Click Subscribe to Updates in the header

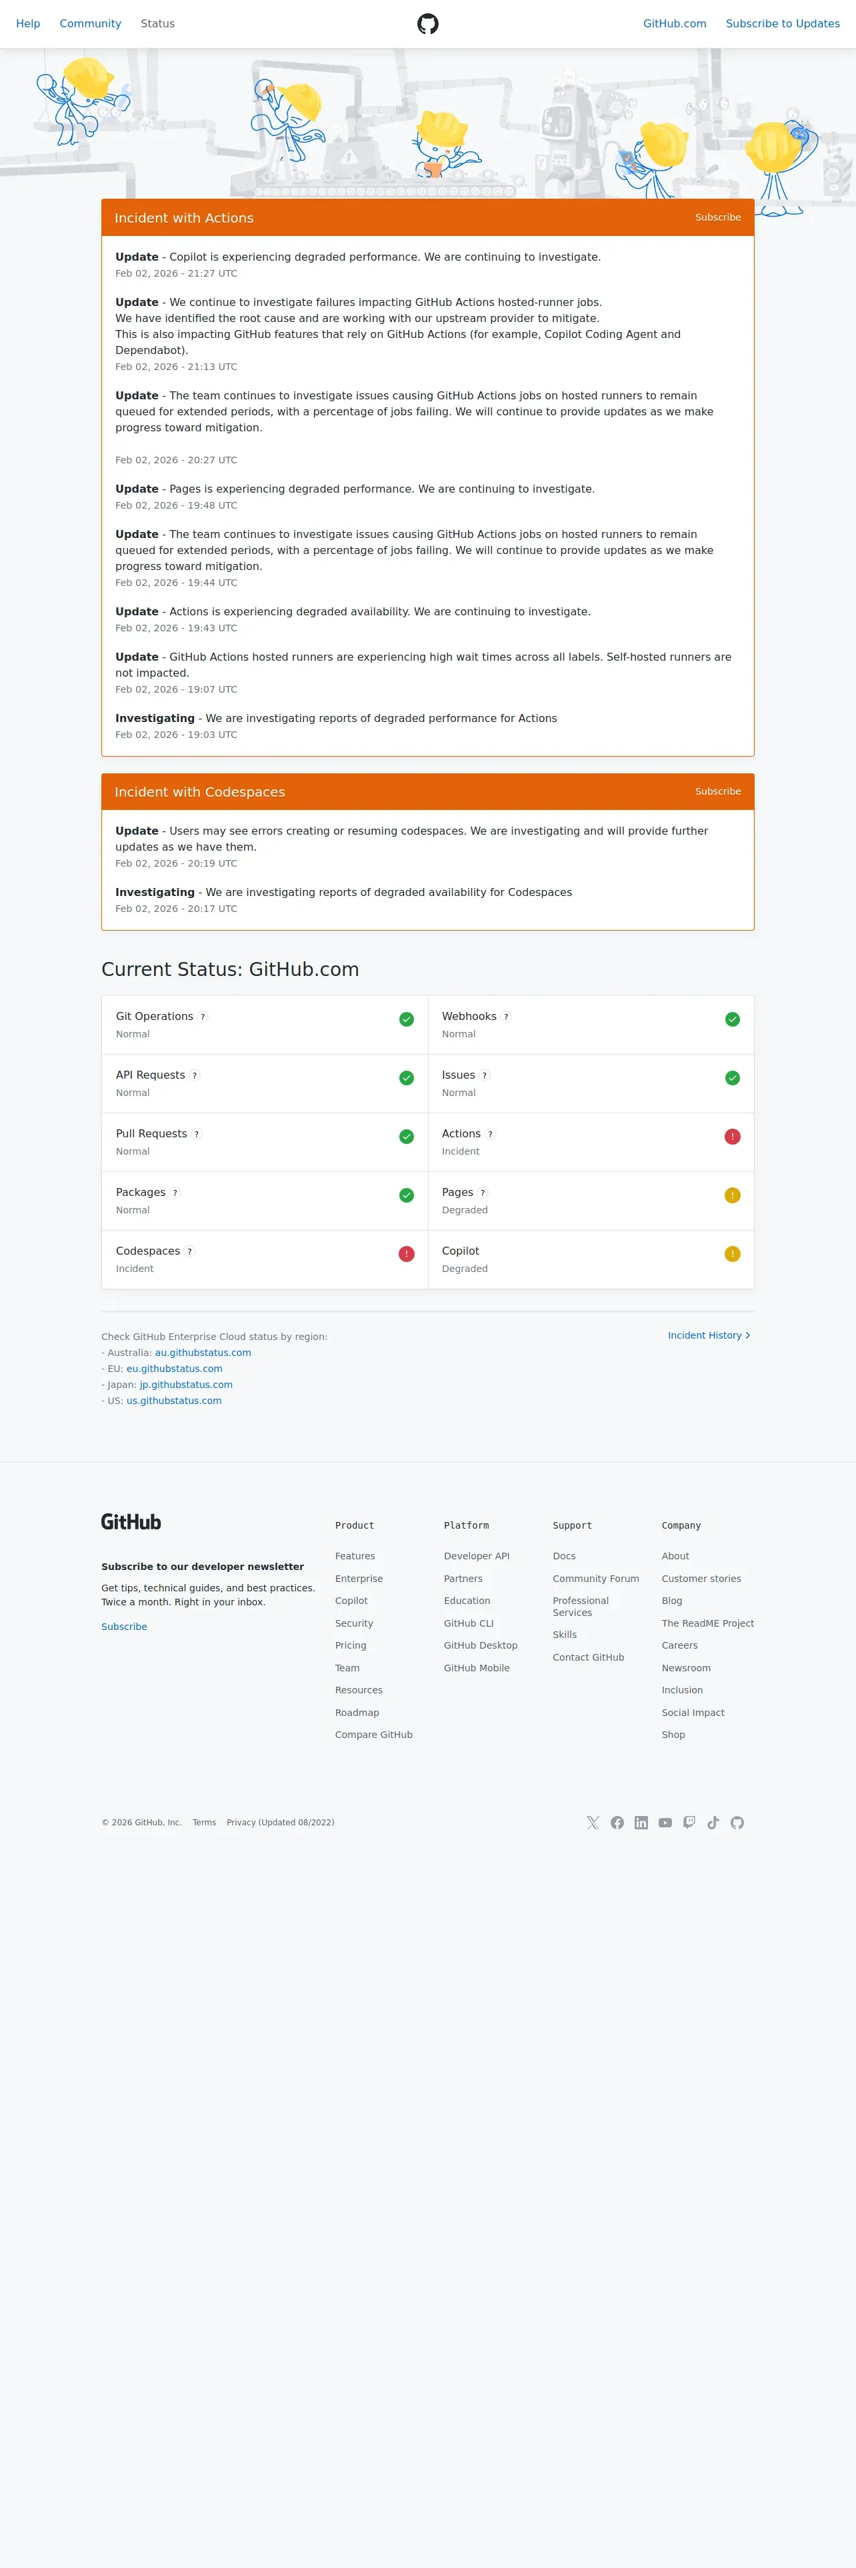click(782, 24)
